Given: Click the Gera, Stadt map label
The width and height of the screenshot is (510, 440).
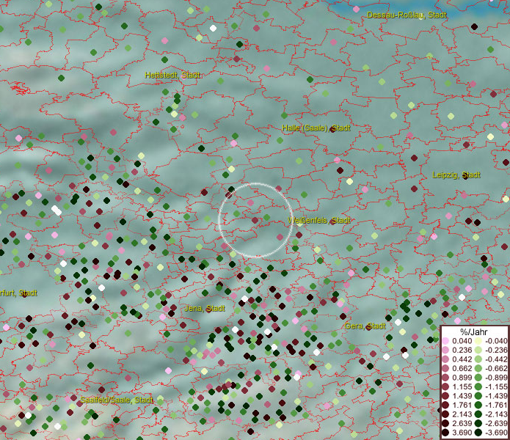Looking at the screenshot, I should pyautogui.click(x=365, y=326).
